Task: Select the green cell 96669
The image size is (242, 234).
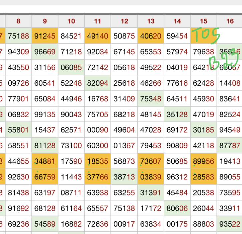Action: (45, 52)
